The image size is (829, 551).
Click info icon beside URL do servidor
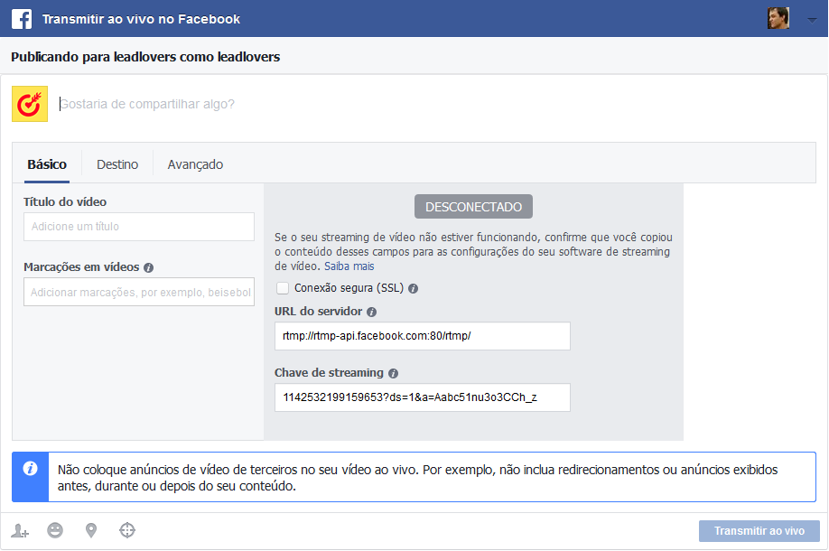click(371, 312)
